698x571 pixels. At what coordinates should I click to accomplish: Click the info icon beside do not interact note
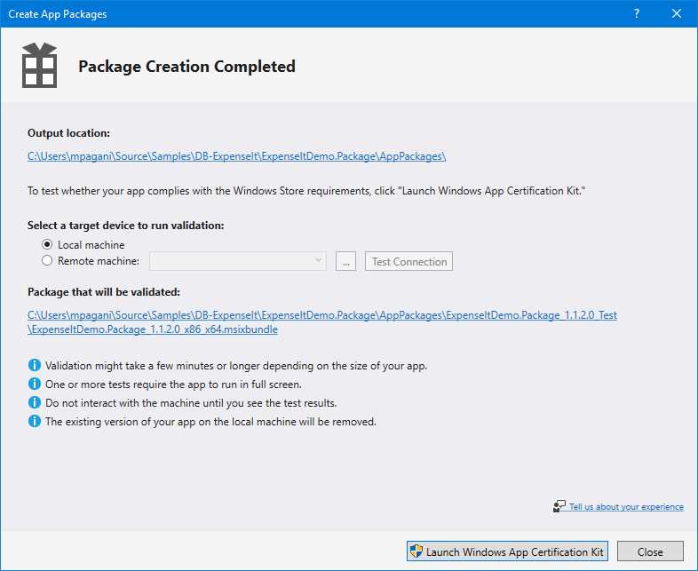click(x=35, y=403)
